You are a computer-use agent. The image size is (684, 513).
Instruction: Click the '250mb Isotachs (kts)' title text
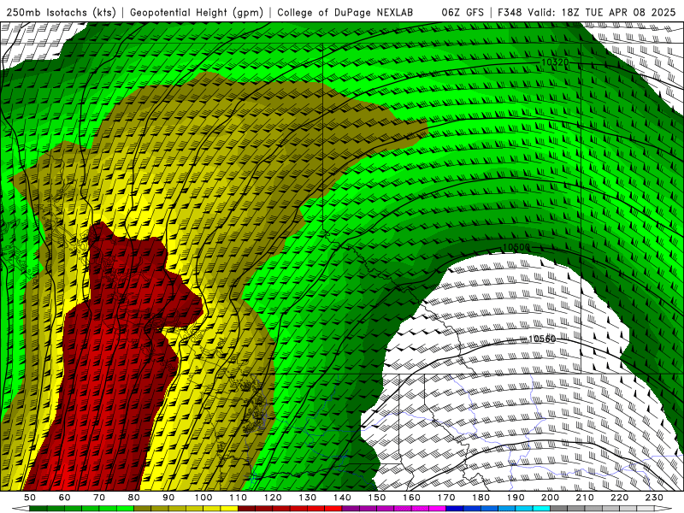[61, 13]
